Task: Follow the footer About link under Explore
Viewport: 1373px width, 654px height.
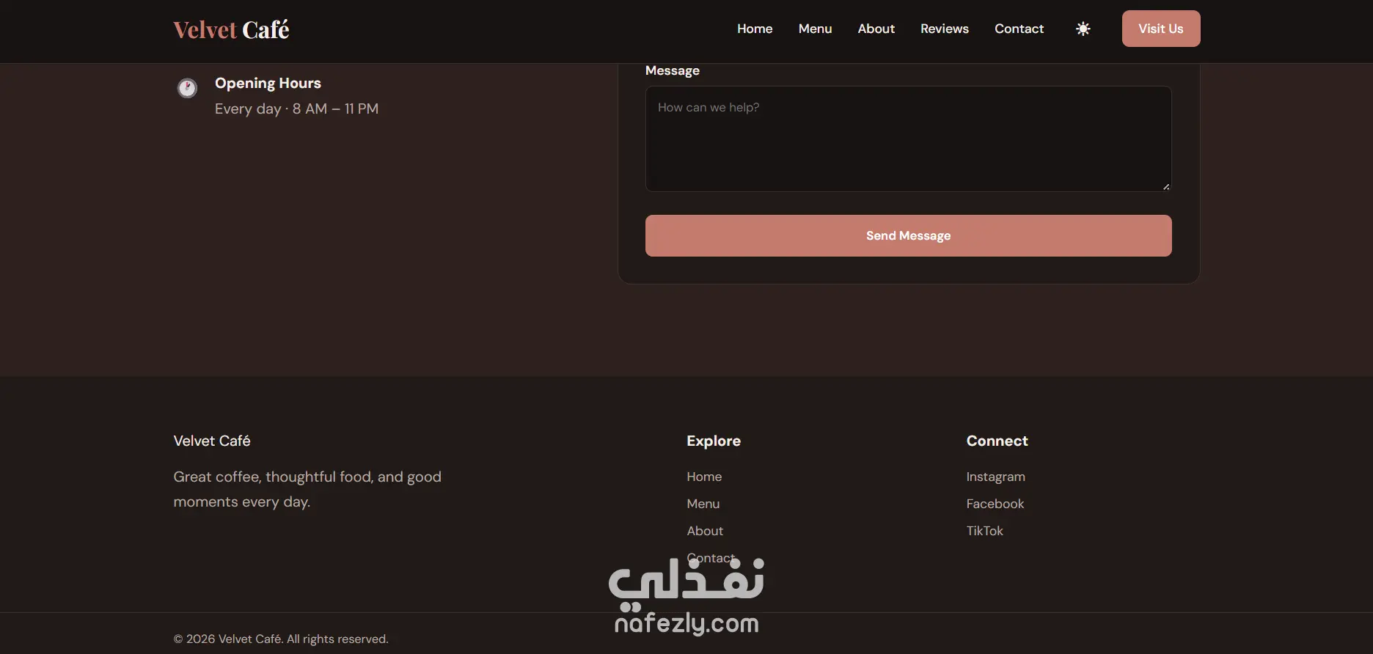Action: pyautogui.click(x=705, y=531)
